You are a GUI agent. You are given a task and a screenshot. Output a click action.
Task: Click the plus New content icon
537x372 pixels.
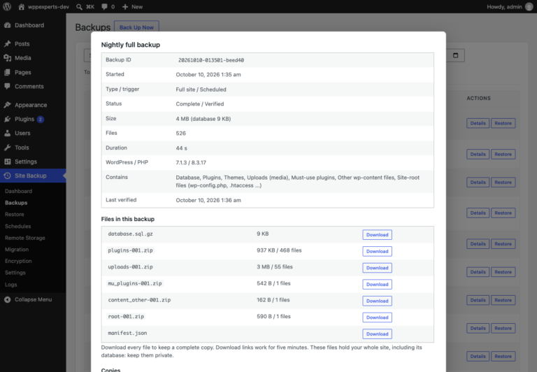pos(125,6)
